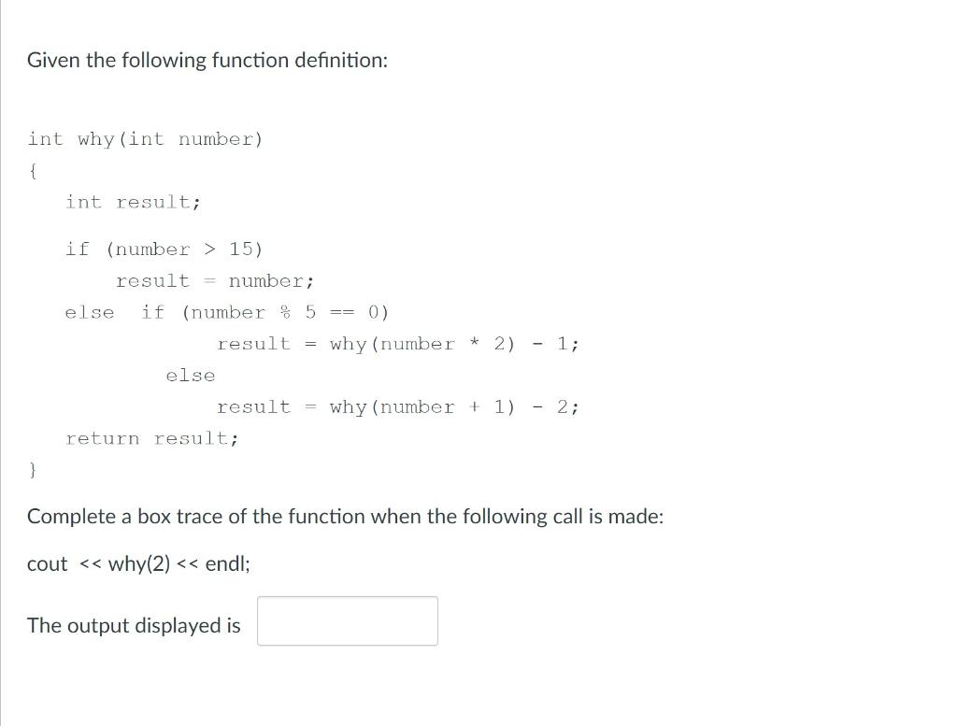
Task: Click inside the output answer field
Action: click(347, 619)
